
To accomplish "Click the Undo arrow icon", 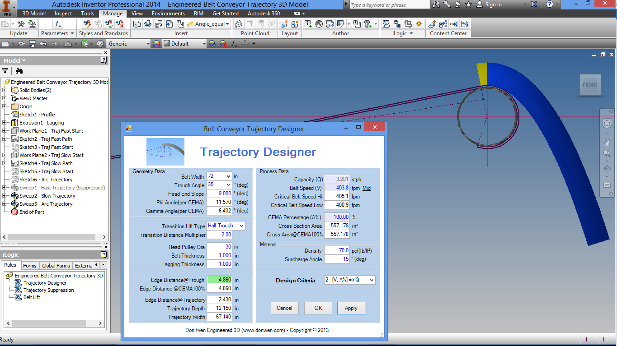I will [43, 44].
